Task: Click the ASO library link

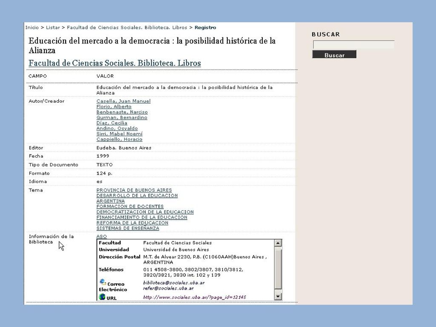Action: pos(101,236)
